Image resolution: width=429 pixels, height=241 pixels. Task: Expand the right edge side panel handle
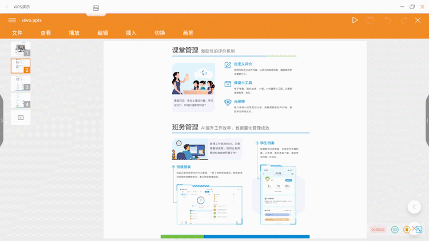click(x=427, y=120)
